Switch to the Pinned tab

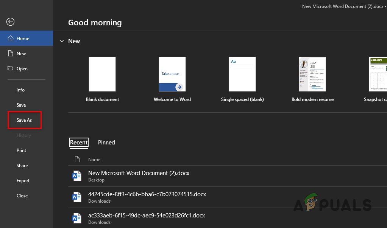106,143
